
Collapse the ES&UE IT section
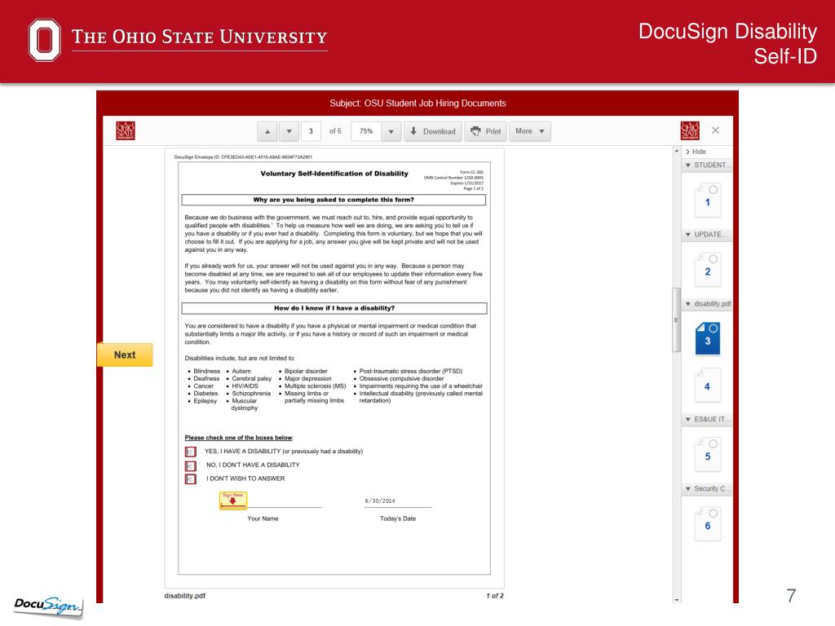[x=708, y=420]
